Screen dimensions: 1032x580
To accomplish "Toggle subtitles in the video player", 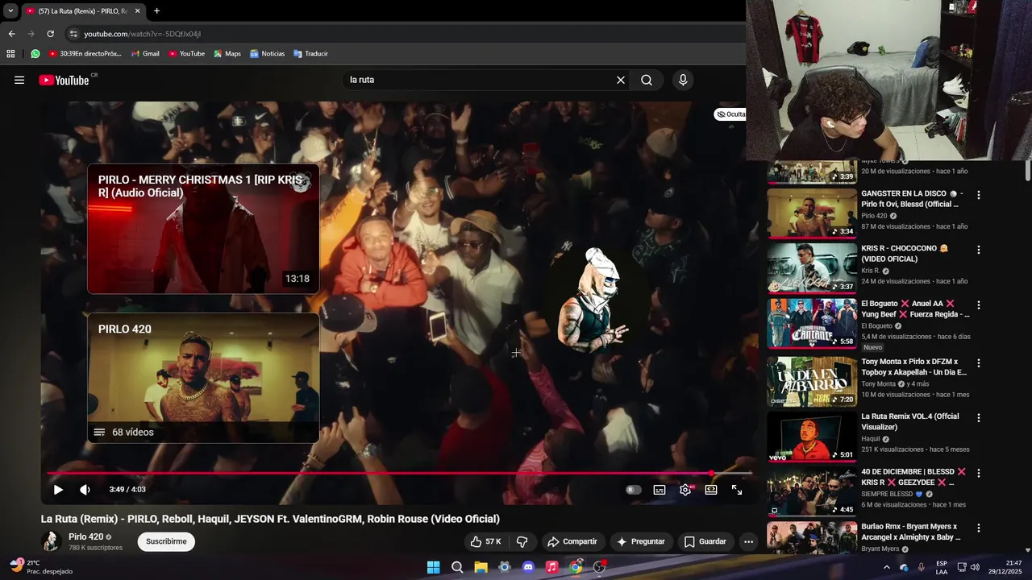I will pyautogui.click(x=660, y=490).
